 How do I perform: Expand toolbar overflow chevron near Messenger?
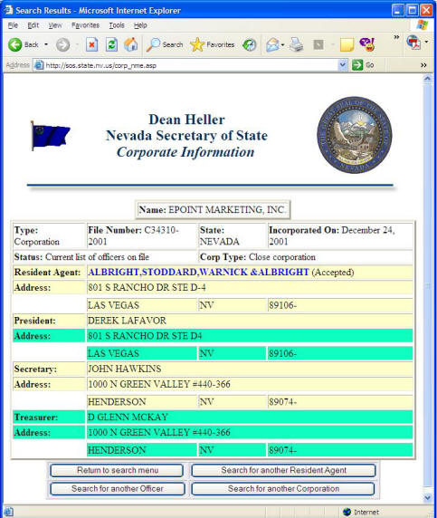click(396, 37)
